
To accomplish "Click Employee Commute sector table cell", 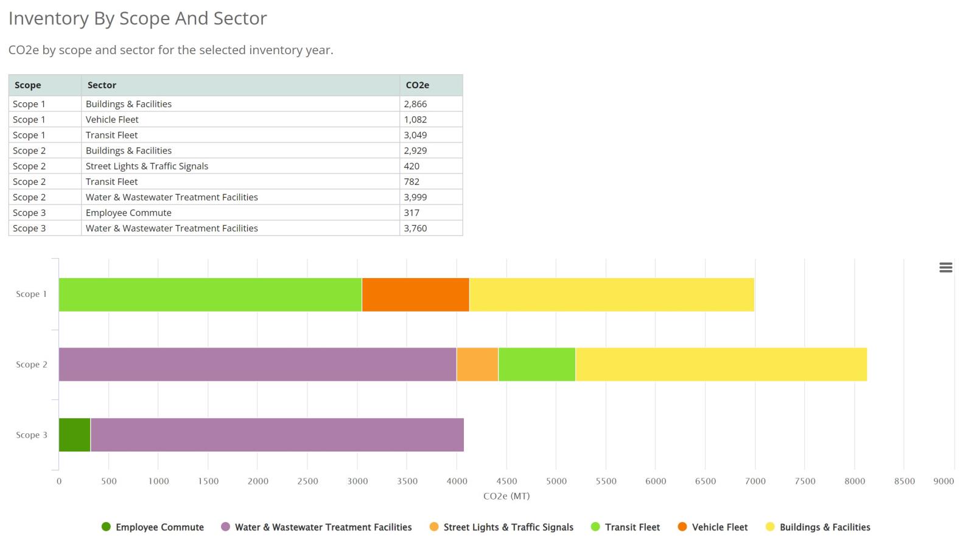I will coord(240,212).
